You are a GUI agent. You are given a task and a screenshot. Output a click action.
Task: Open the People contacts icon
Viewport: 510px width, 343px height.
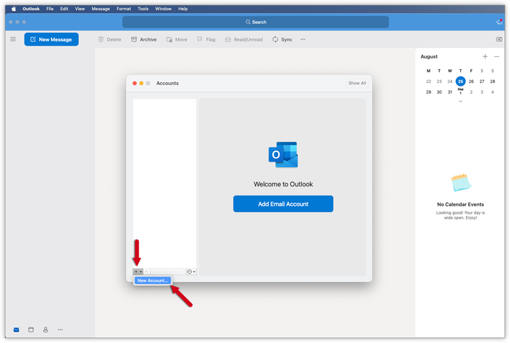46,330
